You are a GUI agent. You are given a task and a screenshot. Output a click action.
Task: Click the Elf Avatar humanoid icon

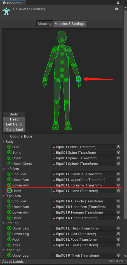[7, 11]
